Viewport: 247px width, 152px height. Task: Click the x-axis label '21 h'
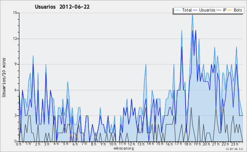215,144
